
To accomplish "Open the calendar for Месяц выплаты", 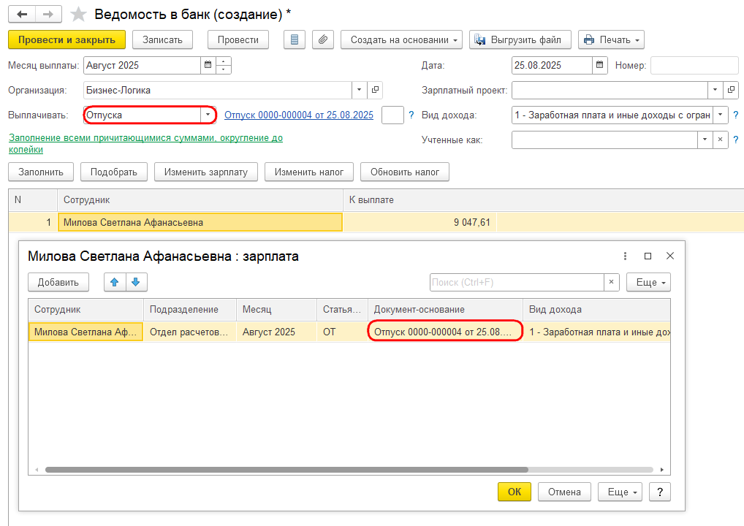I will (208, 66).
